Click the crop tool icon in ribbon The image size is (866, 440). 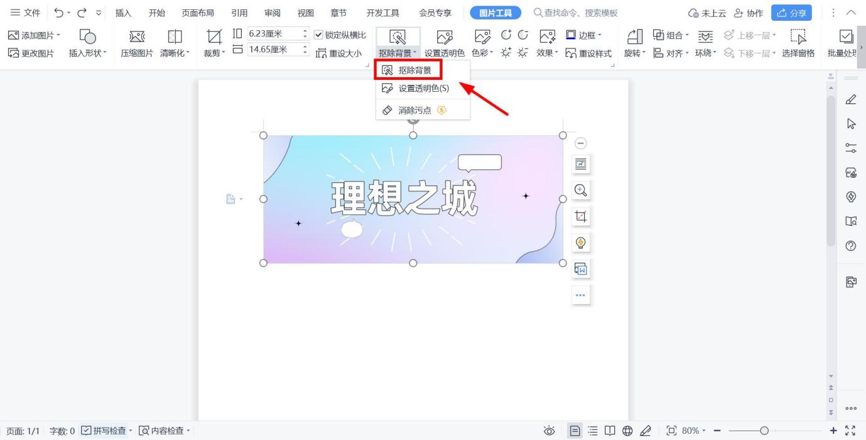(215, 39)
